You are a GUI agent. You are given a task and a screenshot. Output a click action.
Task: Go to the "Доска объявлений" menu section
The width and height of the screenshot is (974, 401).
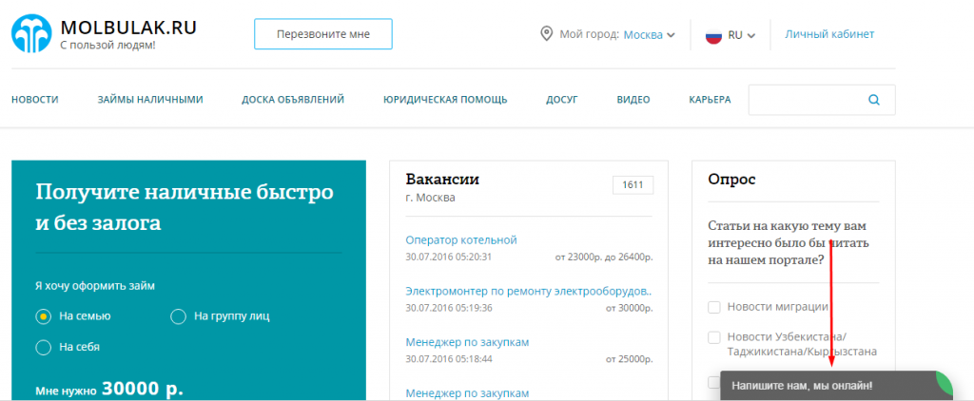pyautogui.click(x=293, y=100)
